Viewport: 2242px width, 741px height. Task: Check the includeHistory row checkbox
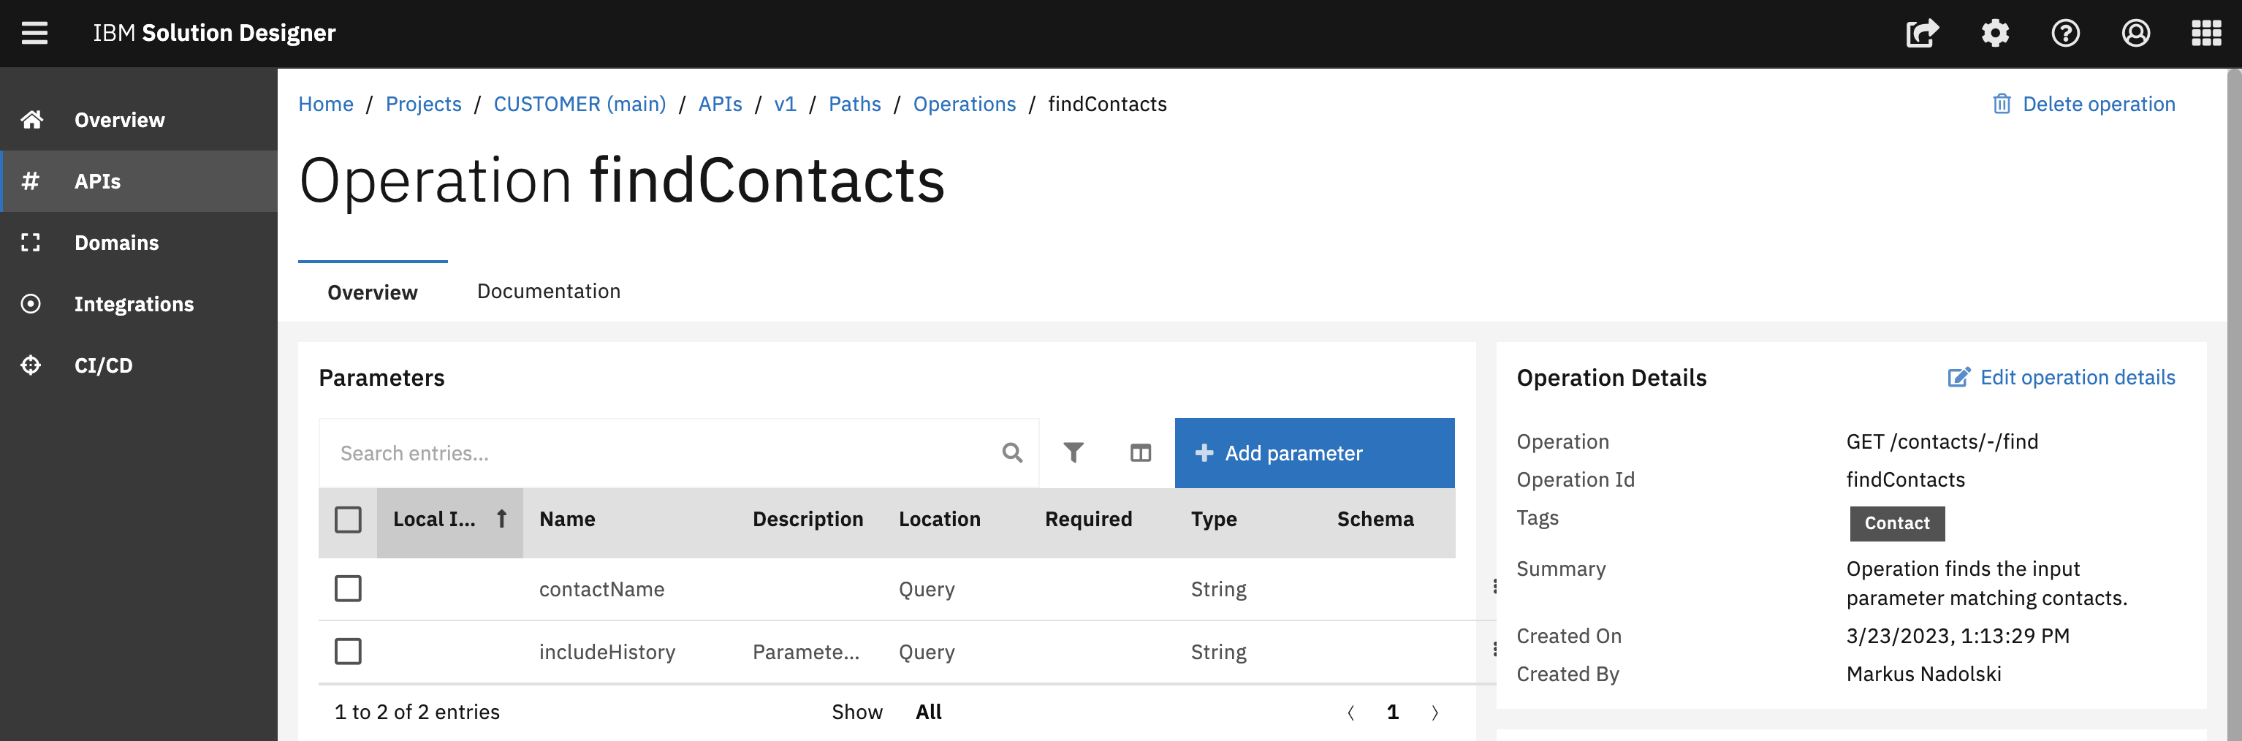[348, 651]
